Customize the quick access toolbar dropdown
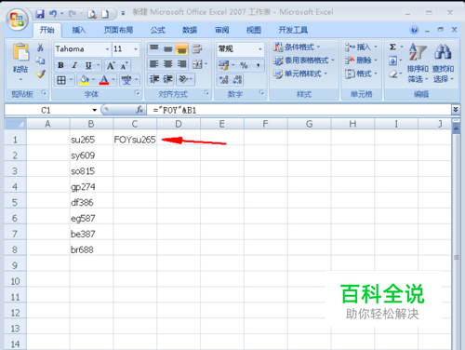Image resolution: width=465 pixels, height=350 pixels. [123, 14]
